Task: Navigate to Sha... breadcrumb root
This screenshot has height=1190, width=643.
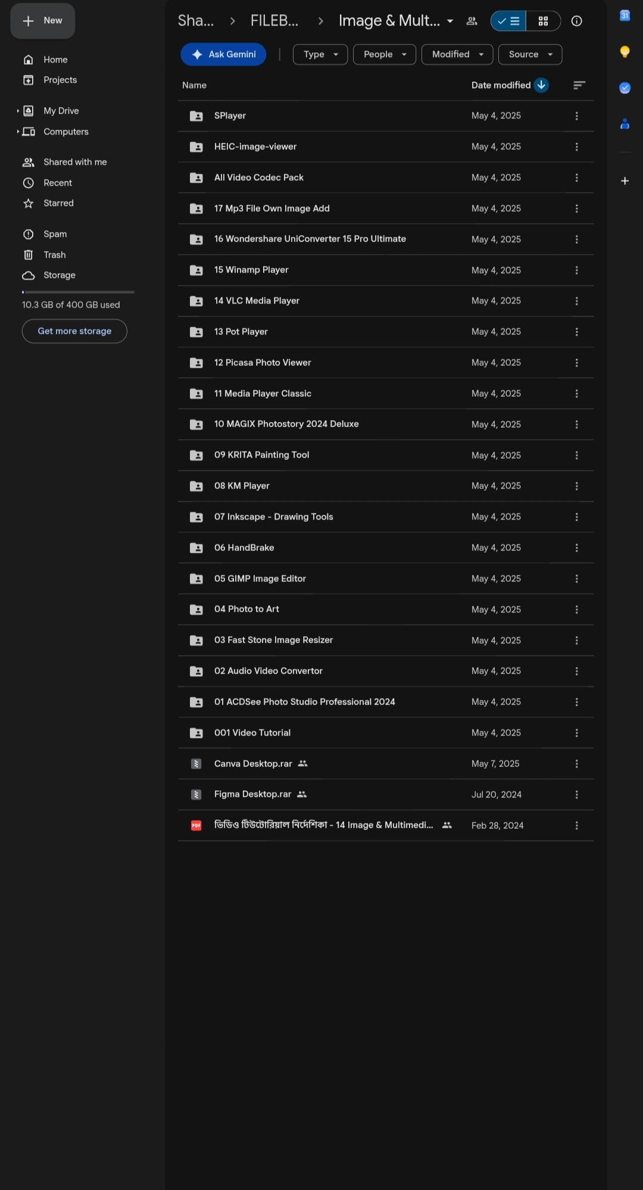Action: pyautogui.click(x=196, y=21)
